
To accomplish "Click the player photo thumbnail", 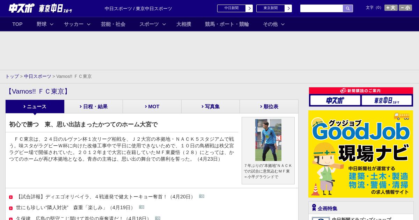I will point(268,140).
